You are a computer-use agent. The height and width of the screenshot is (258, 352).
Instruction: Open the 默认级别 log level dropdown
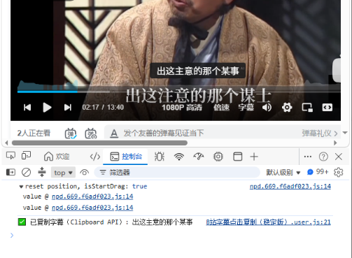[x=283, y=173]
